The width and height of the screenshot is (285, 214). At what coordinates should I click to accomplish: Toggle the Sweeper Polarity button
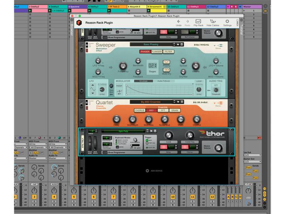(x=166, y=62)
